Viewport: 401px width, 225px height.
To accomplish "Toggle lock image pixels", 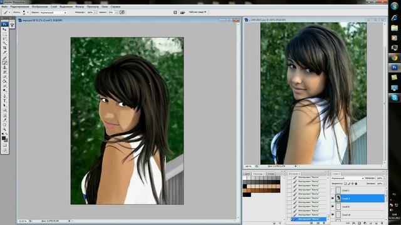I will pos(349,183).
